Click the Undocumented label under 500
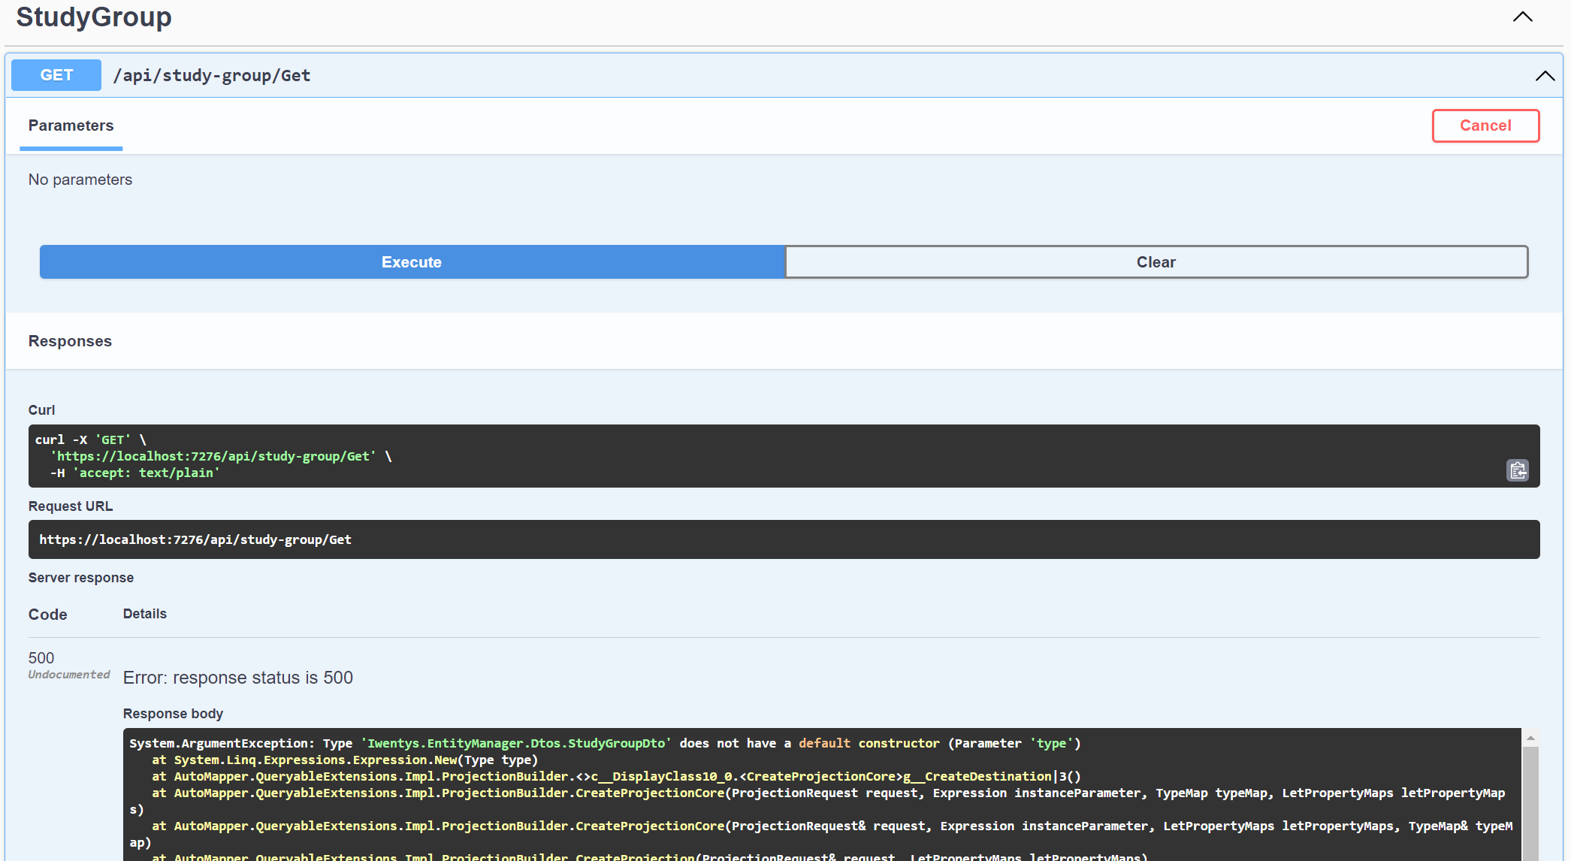 point(69,675)
